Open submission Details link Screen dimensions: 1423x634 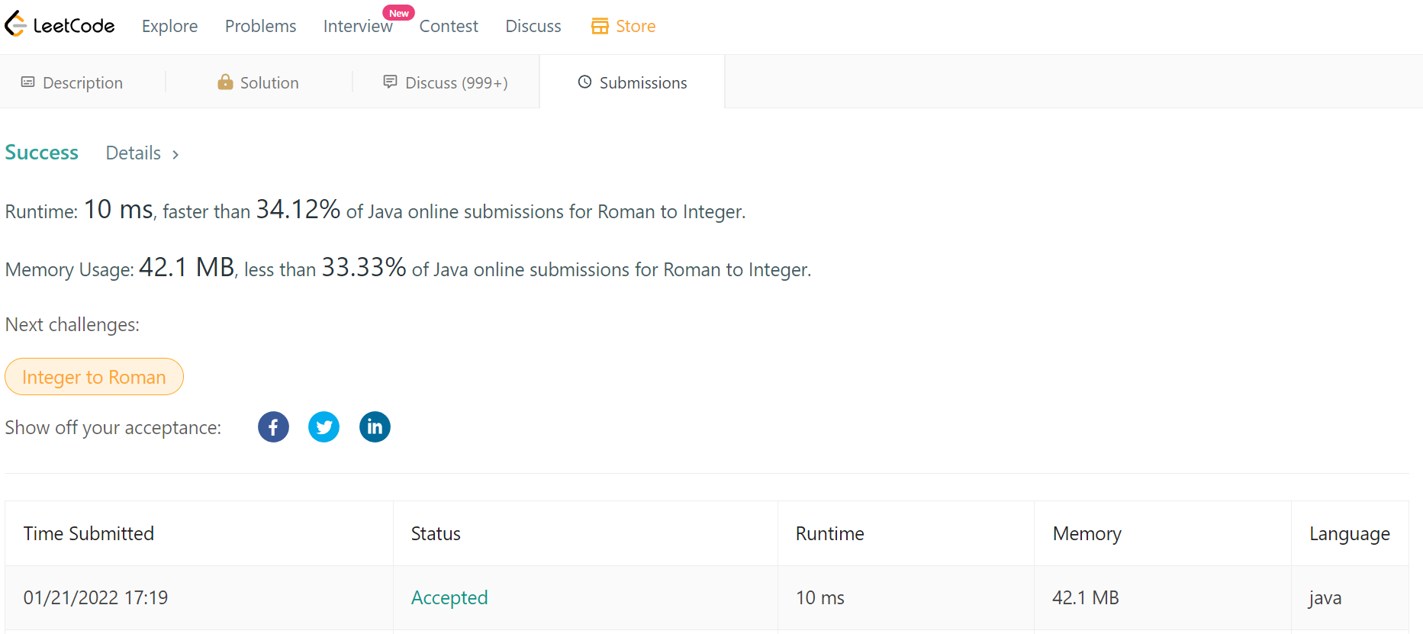pos(134,153)
